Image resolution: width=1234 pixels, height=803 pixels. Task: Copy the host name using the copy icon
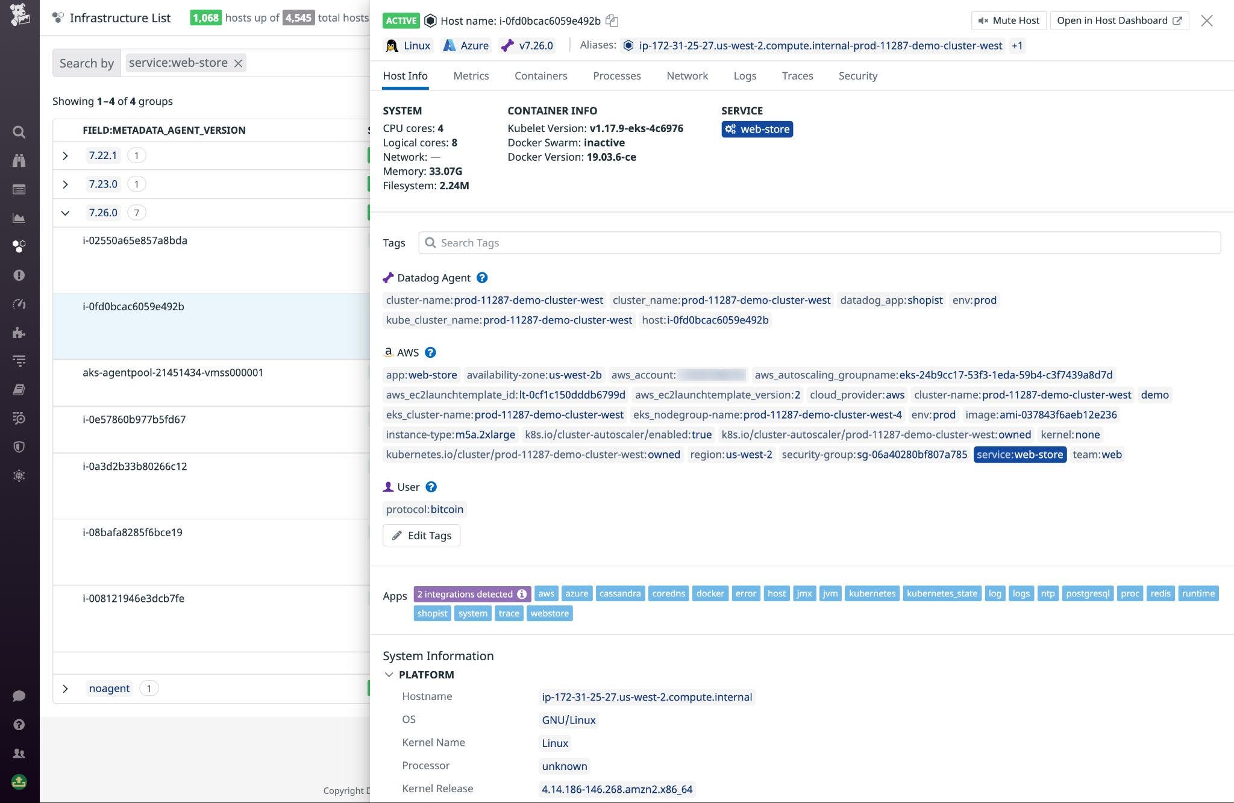612,20
